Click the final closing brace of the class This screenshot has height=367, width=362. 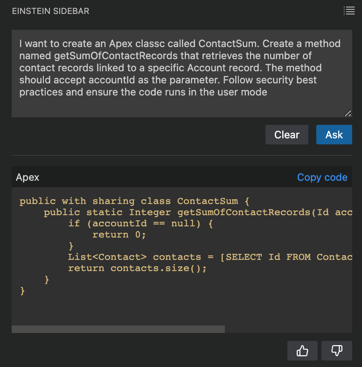pyautogui.click(x=22, y=291)
